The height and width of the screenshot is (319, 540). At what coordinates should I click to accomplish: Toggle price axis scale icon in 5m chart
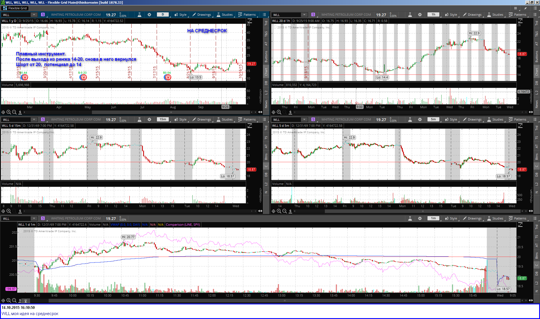pyautogui.click(x=520, y=126)
